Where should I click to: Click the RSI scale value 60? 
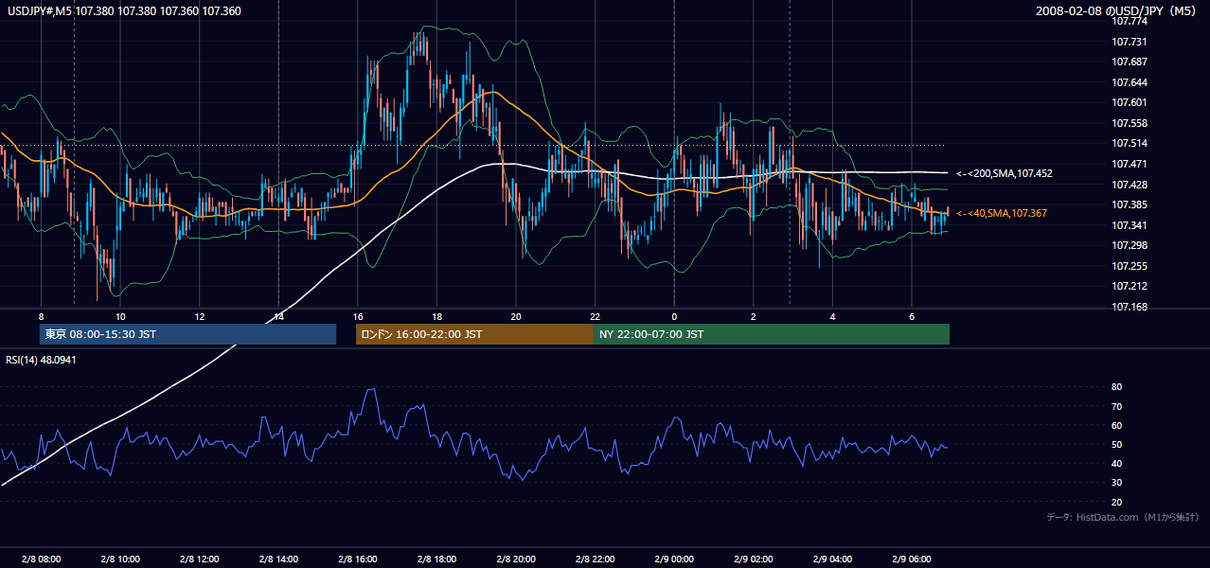point(1117,425)
